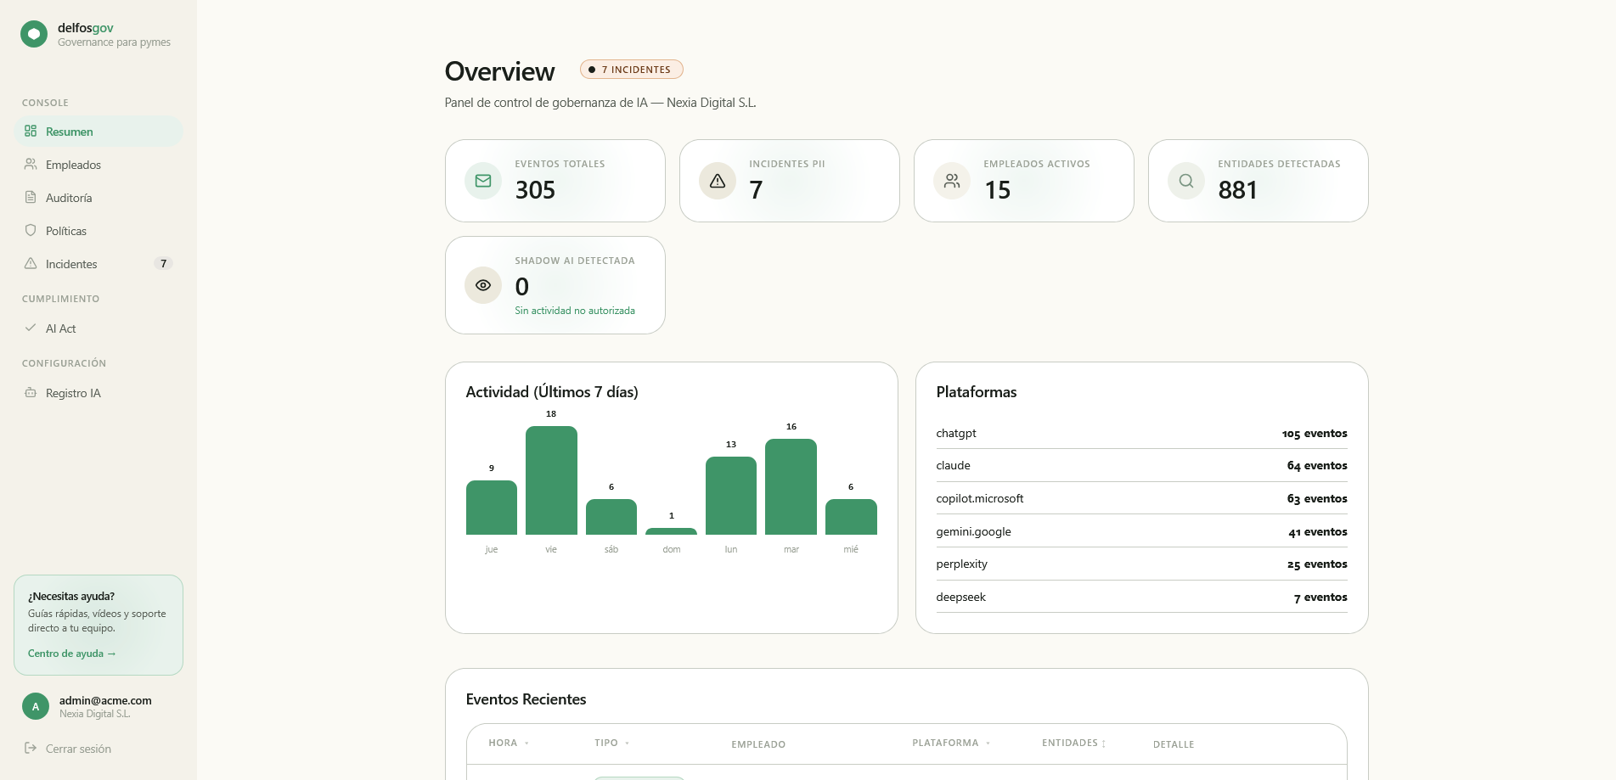Click the Thursday bar showing 9 events
The height and width of the screenshot is (780, 1616).
coord(492,508)
